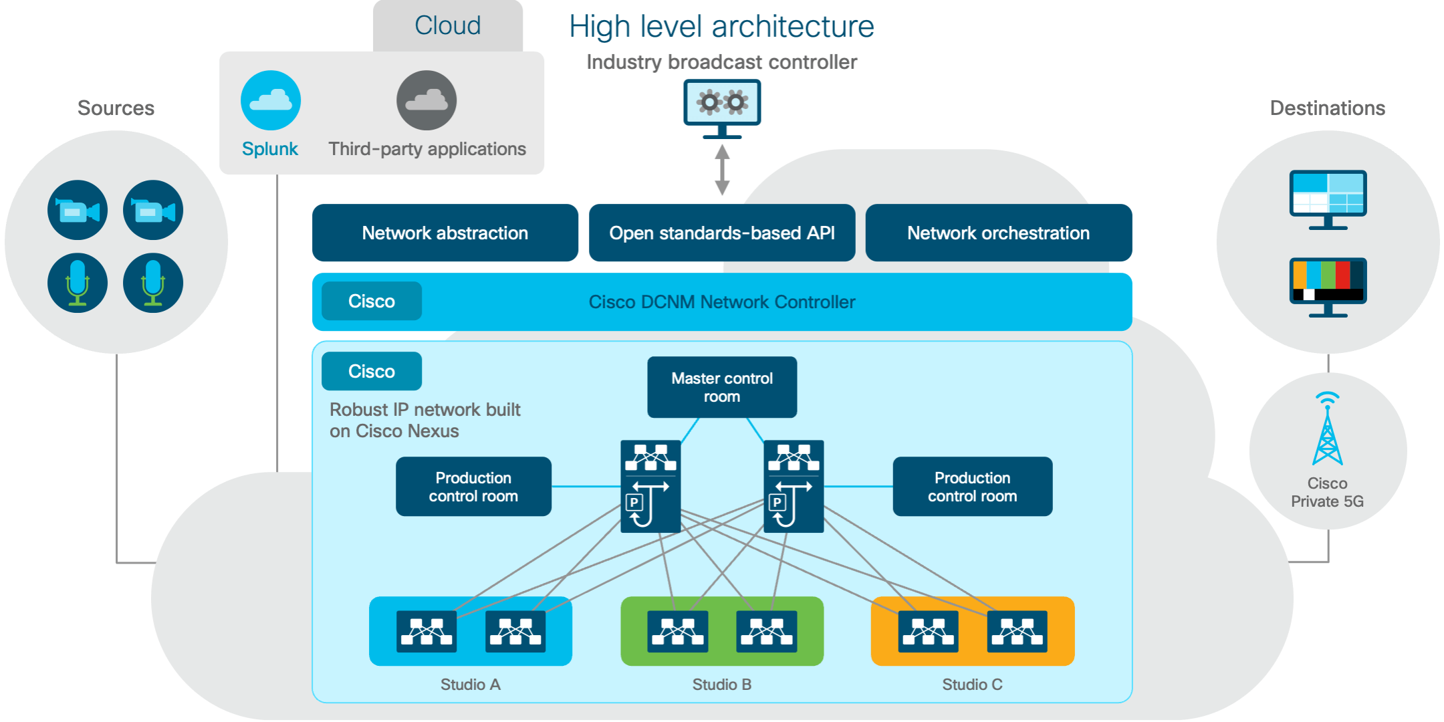Click the Studio B label

(722, 685)
